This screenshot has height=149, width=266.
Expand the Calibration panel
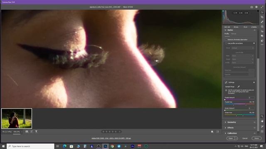[225, 133]
